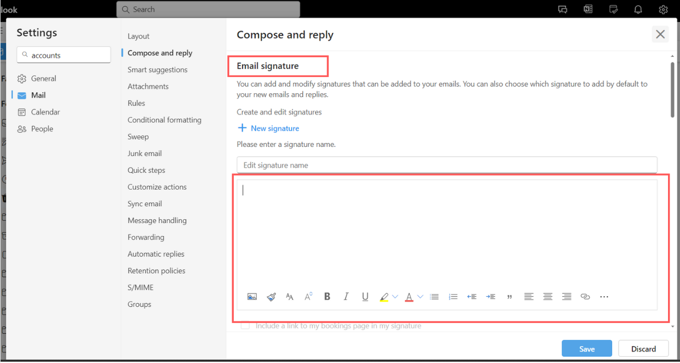Viewport: 680px width, 363px height.
Task: Open the OneNote feed icon
Action: pyautogui.click(x=588, y=9)
